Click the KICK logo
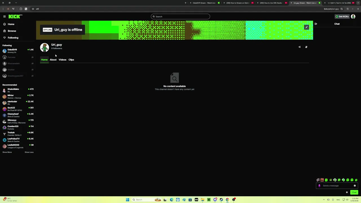 [15, 16]
